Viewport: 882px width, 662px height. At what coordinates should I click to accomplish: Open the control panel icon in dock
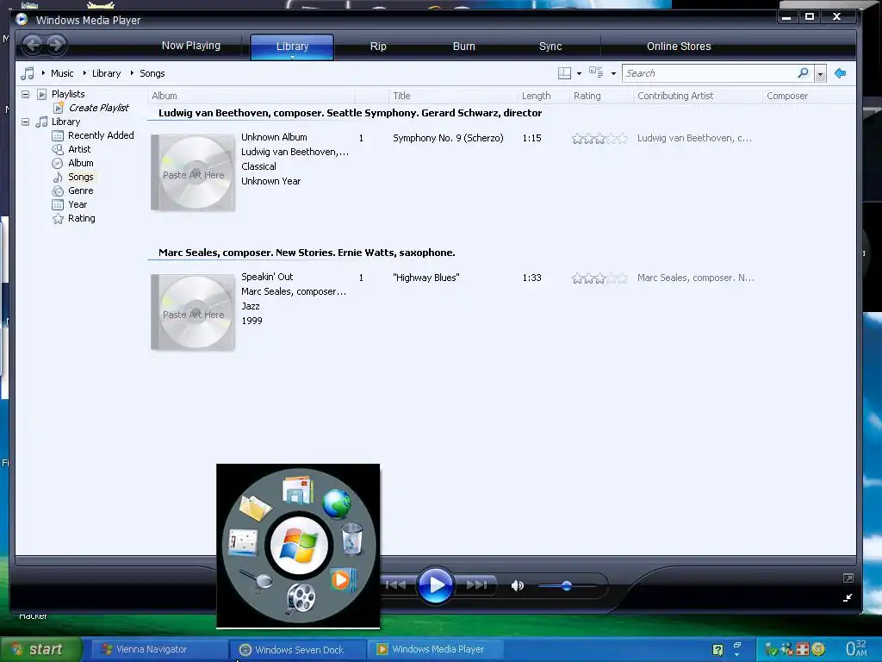[x=243, y=543]
